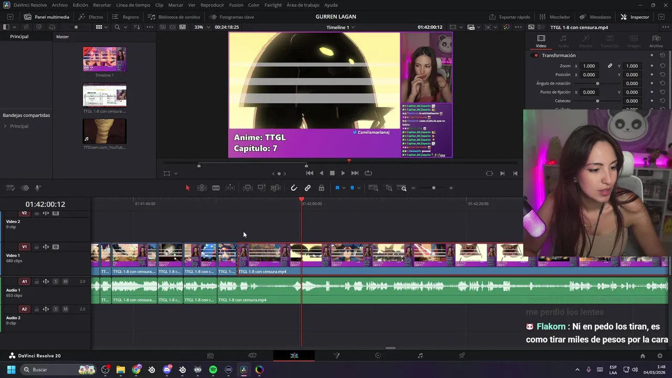Click the Windows Start button

(x=11, y=370)
